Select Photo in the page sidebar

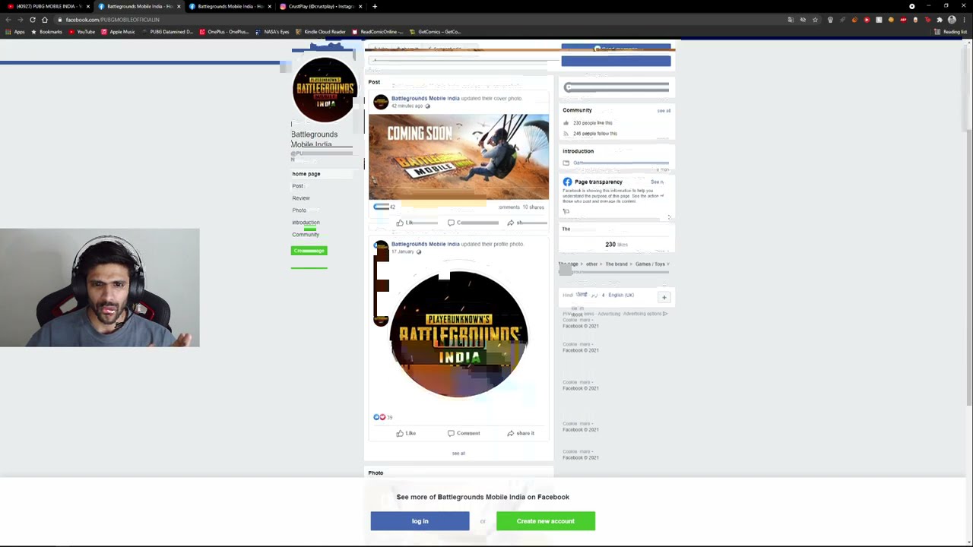299,210
